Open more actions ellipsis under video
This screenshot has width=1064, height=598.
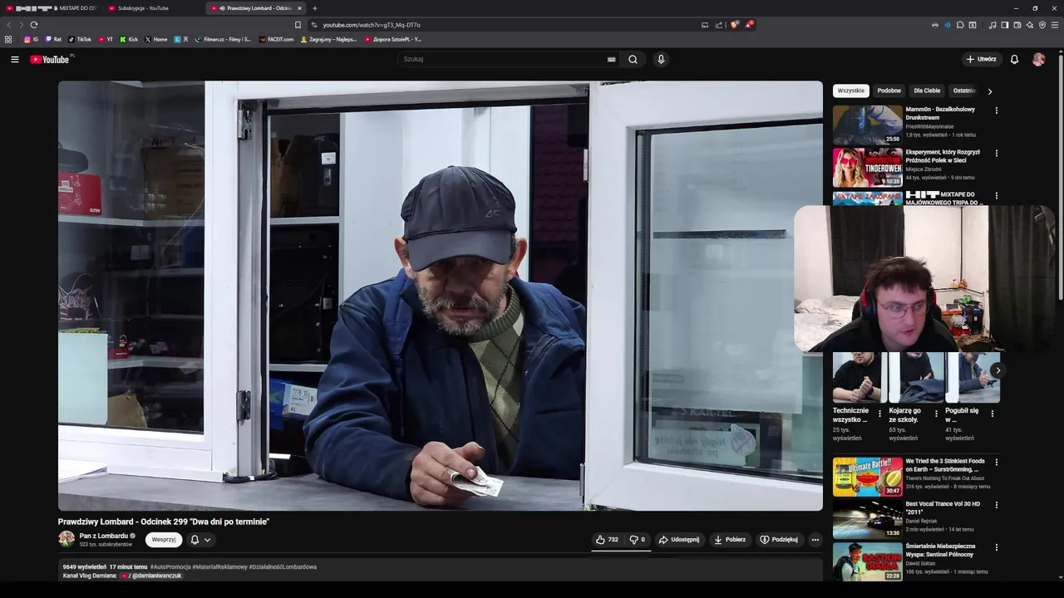[x=815, y=540]
